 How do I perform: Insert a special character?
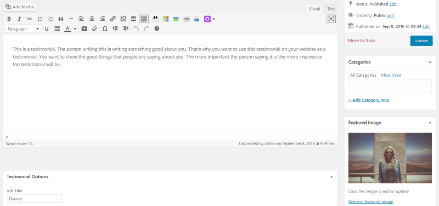pos(105,28)
